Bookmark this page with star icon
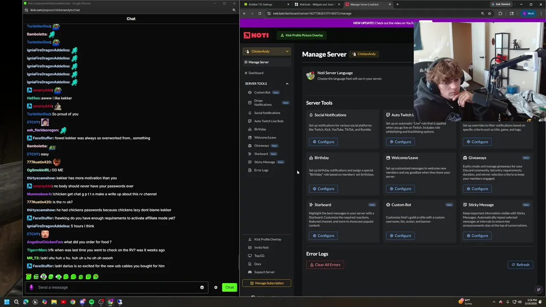The width and height of the screenshot is (546, 307). [490, 13]
